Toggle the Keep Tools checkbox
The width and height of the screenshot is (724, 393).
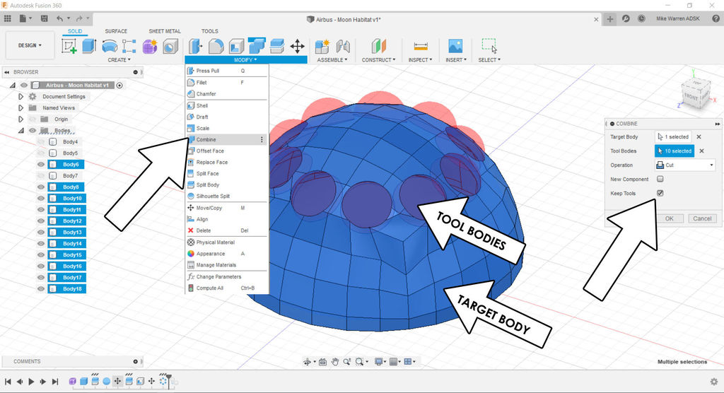(660, 193)
